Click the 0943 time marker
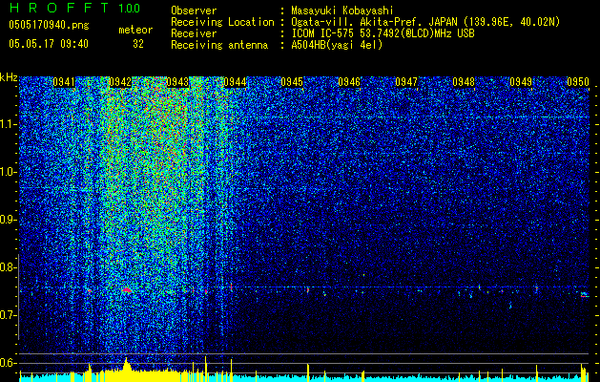This screenshot has width=600, height=382. coord(178,82)
